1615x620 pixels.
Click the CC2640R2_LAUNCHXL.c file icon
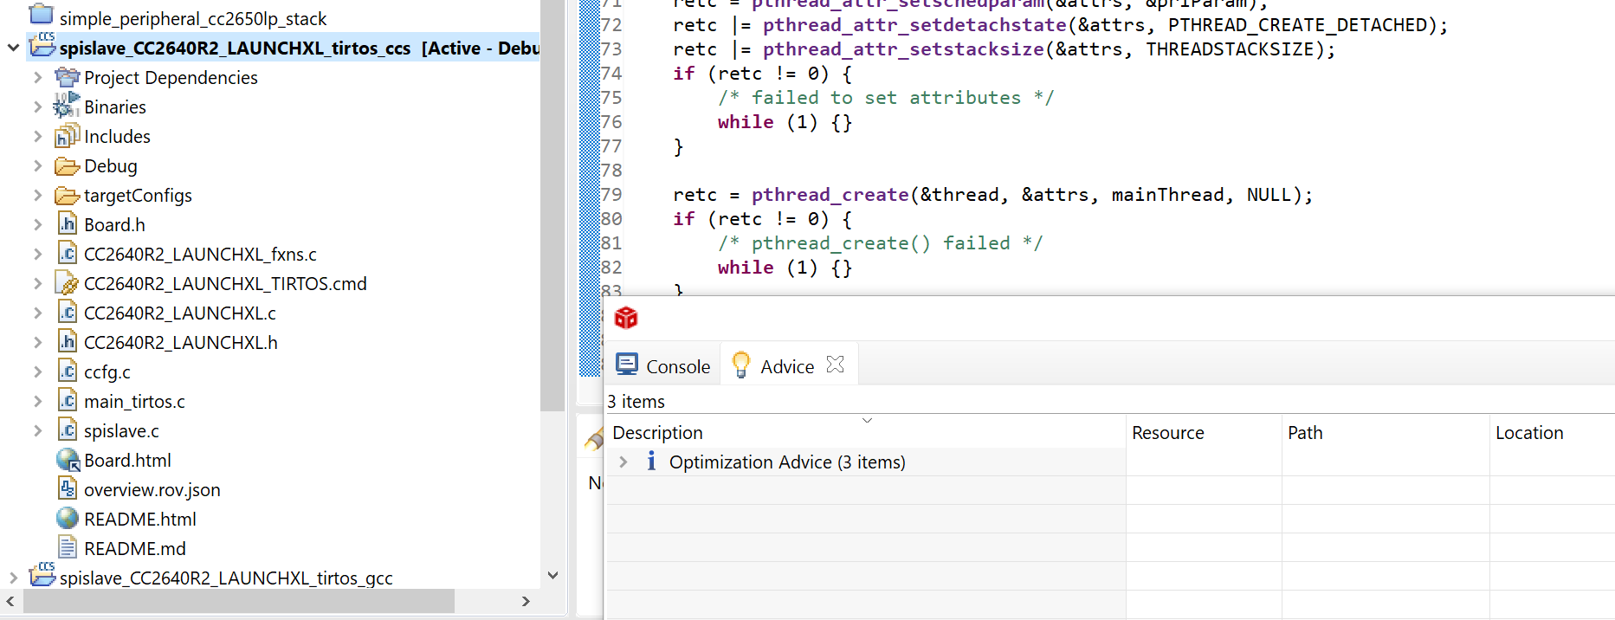point(68,312)
